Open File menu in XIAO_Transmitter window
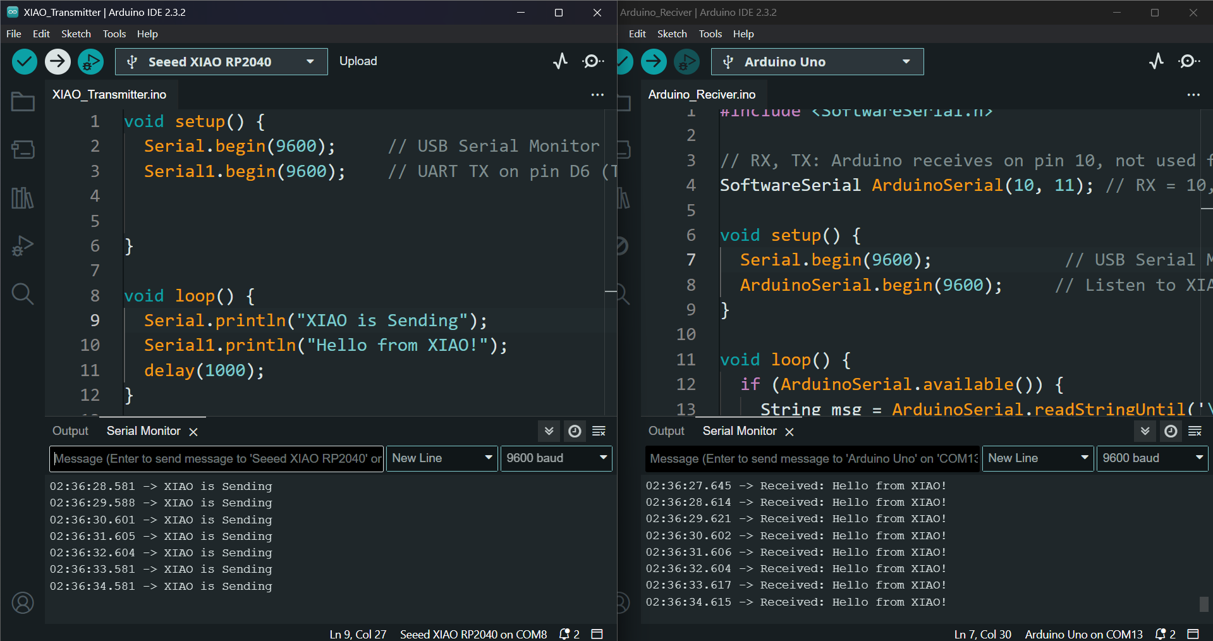 click(x=14, y=34)
